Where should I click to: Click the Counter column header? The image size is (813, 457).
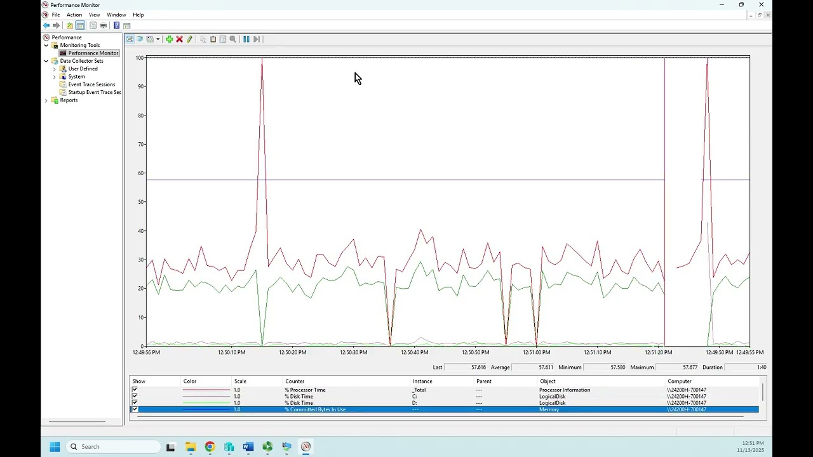[x=346, y=381]
